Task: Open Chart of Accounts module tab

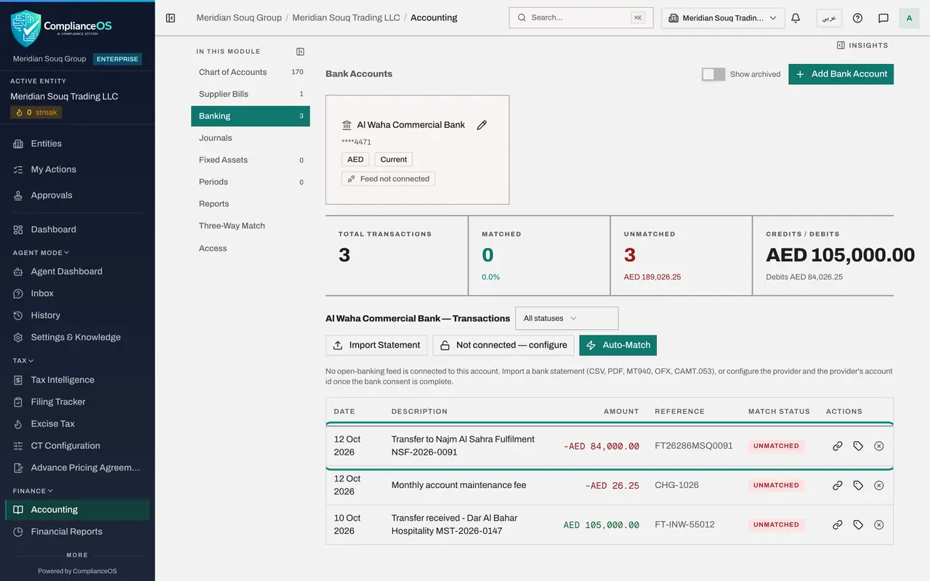Action: pos(251,72)
